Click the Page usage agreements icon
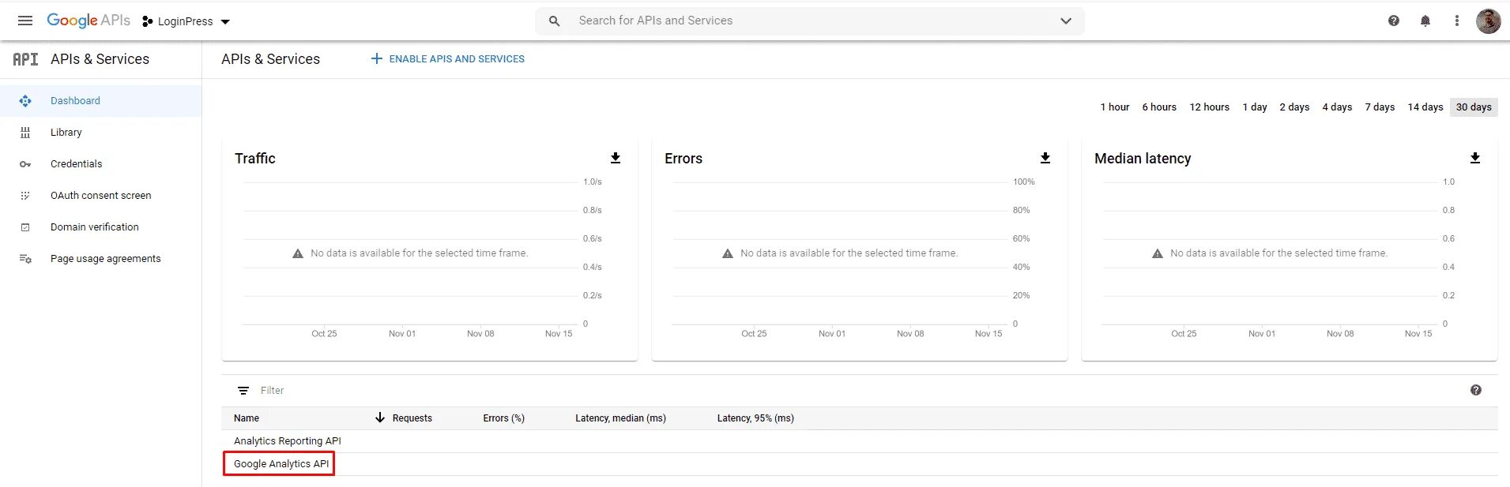Image resolution: width=1510 pixels, height=487 pixels. point(25,258)
